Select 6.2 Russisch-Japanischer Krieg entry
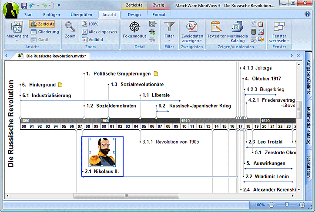The image size is (315, 212). (194, 106)
